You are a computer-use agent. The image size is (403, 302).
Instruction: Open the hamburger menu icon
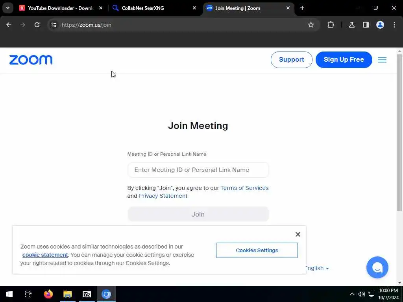(x=382, y=60)
